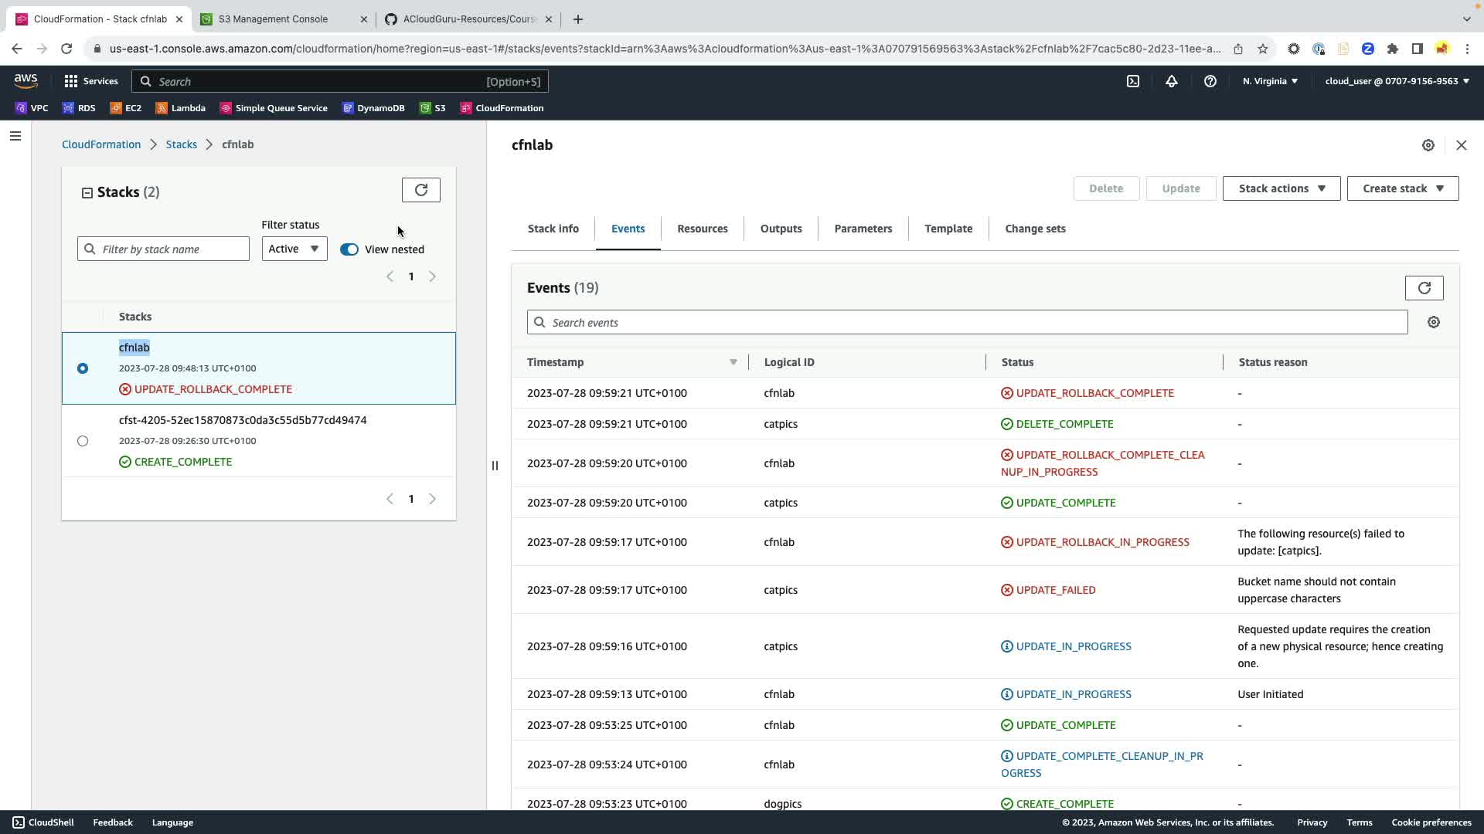Select the cfnlab stack radio button
The width and height of the screenshot is (1484, 834).
(83, 368)
